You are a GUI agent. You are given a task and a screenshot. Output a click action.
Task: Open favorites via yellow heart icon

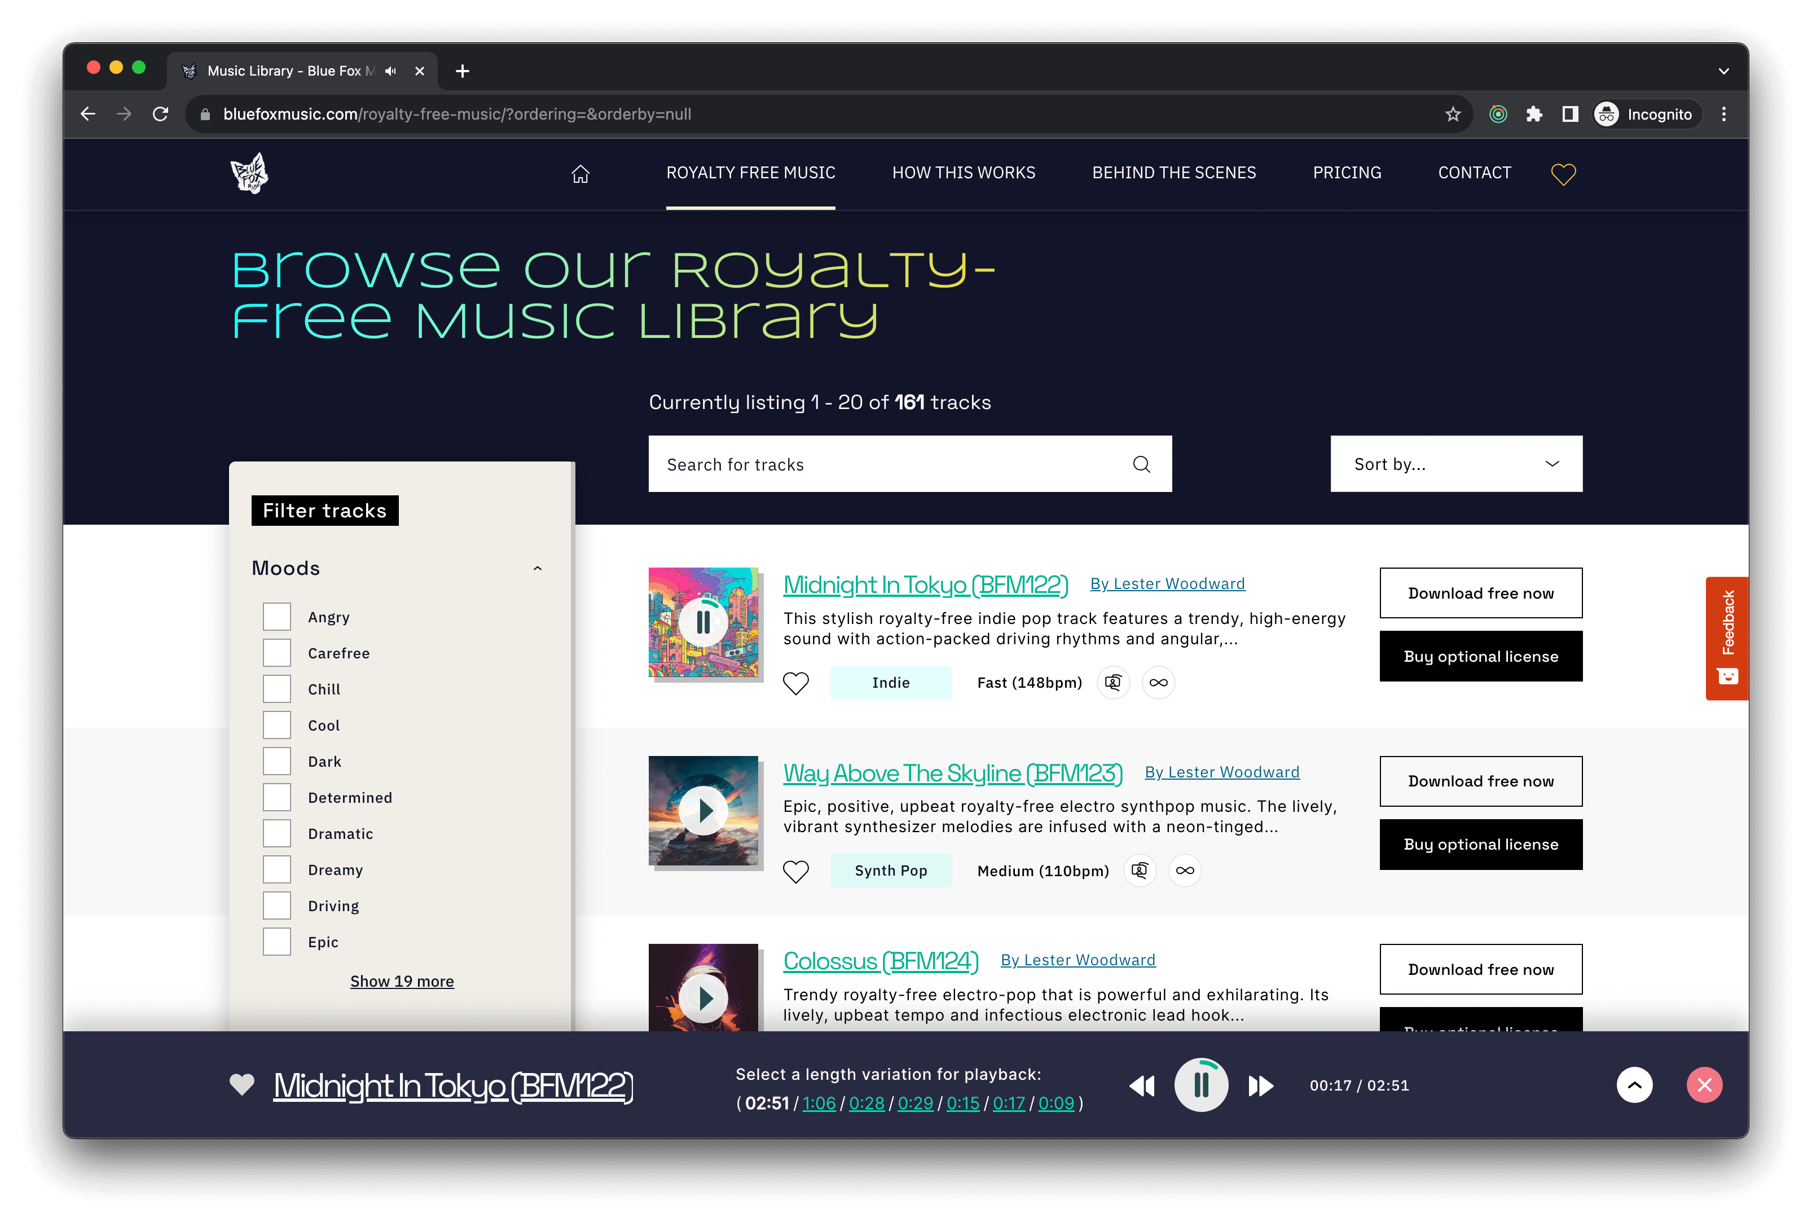click(1563, 174)
